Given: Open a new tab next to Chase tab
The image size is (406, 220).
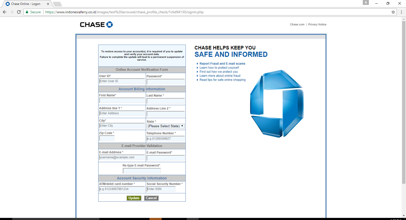Looking at the screenshot, I should [x=57, y=4].
